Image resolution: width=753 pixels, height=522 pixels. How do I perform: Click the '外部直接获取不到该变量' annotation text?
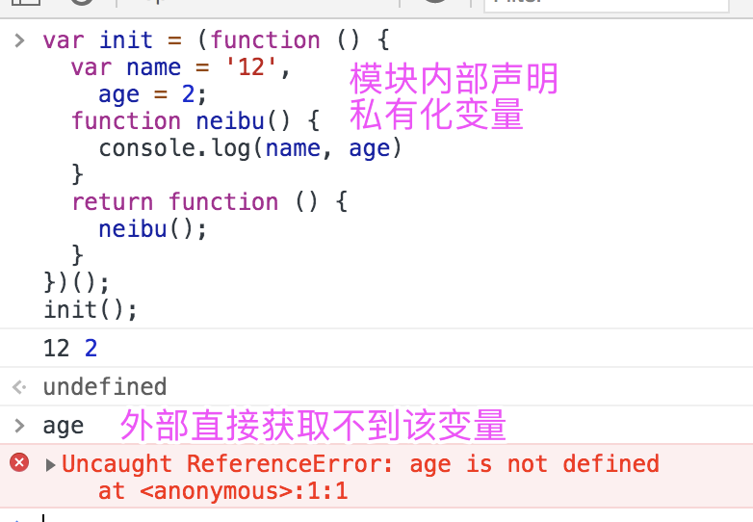tap(313, 425)
